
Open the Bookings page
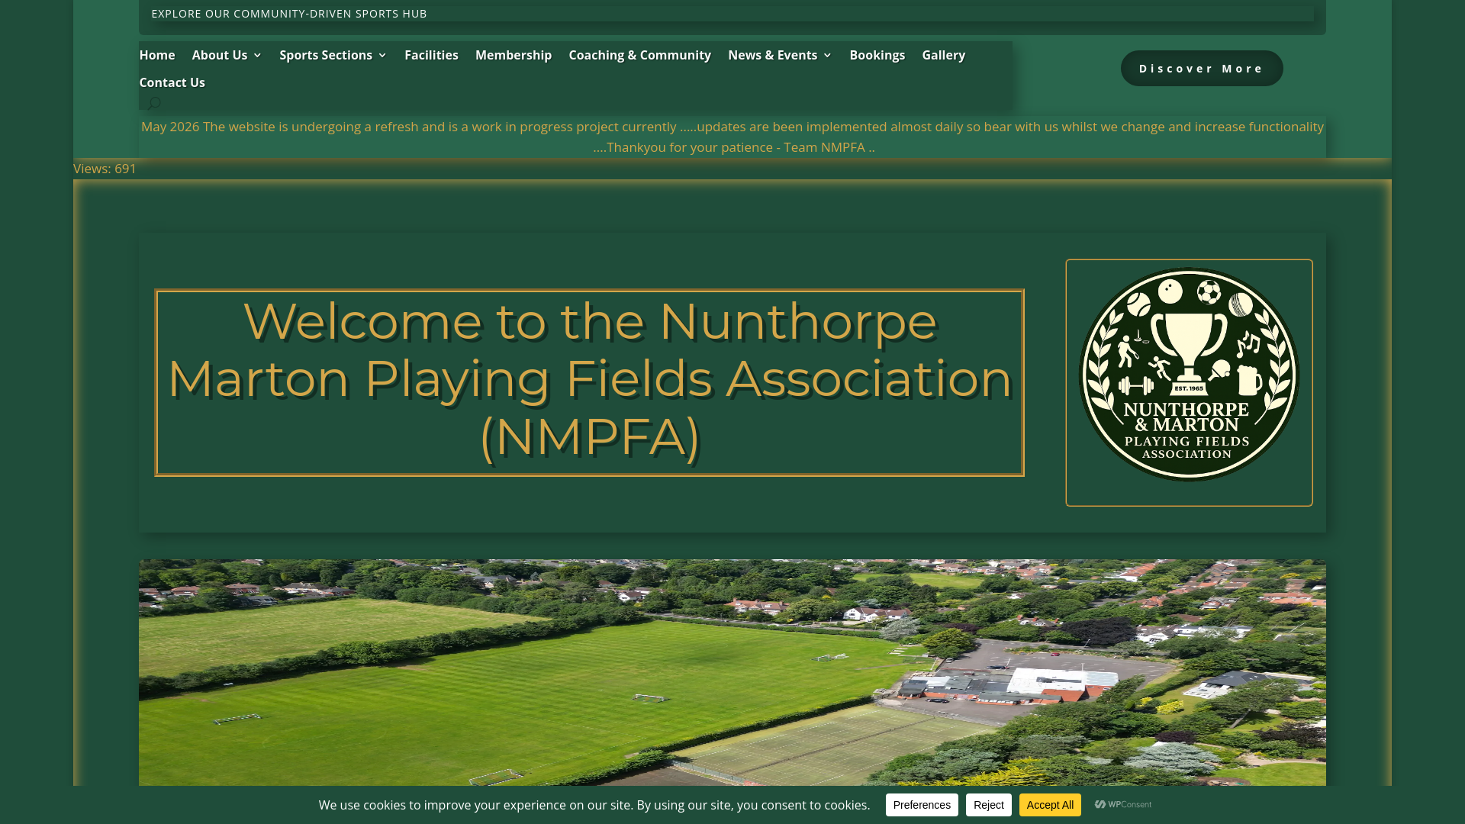(x=877, y=55)
